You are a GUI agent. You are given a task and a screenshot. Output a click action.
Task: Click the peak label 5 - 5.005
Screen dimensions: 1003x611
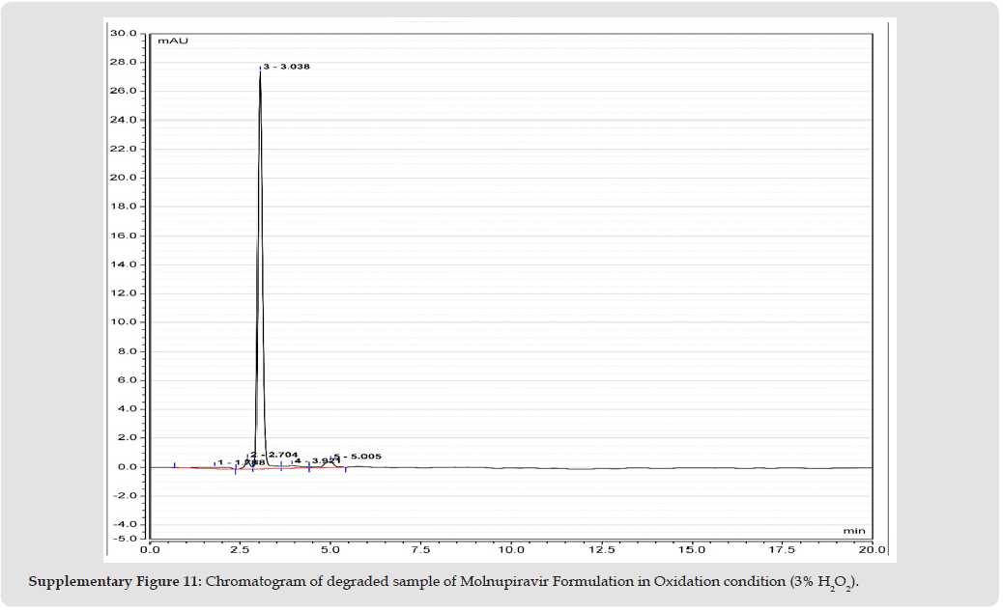[358, 457]
